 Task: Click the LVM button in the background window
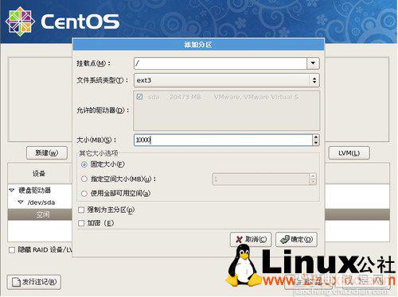coord(349,152)
